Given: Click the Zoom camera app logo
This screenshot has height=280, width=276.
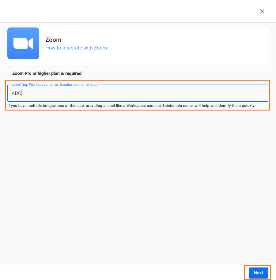Looking at the screenshot, I should pos(23,43).
